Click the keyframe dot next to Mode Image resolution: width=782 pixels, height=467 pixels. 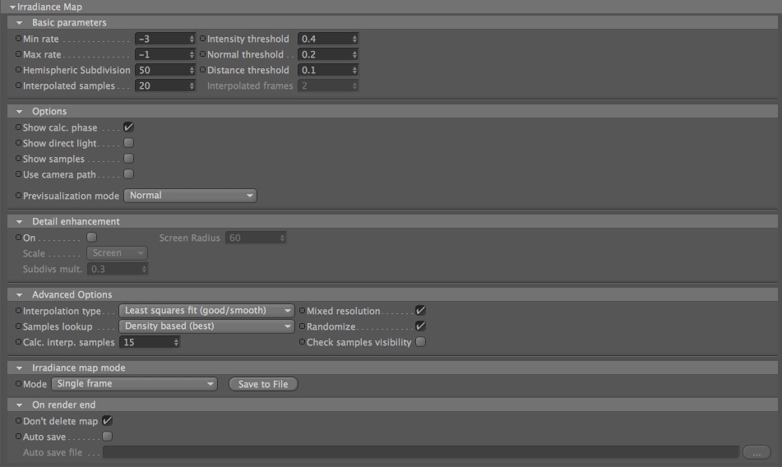point(18,384)
